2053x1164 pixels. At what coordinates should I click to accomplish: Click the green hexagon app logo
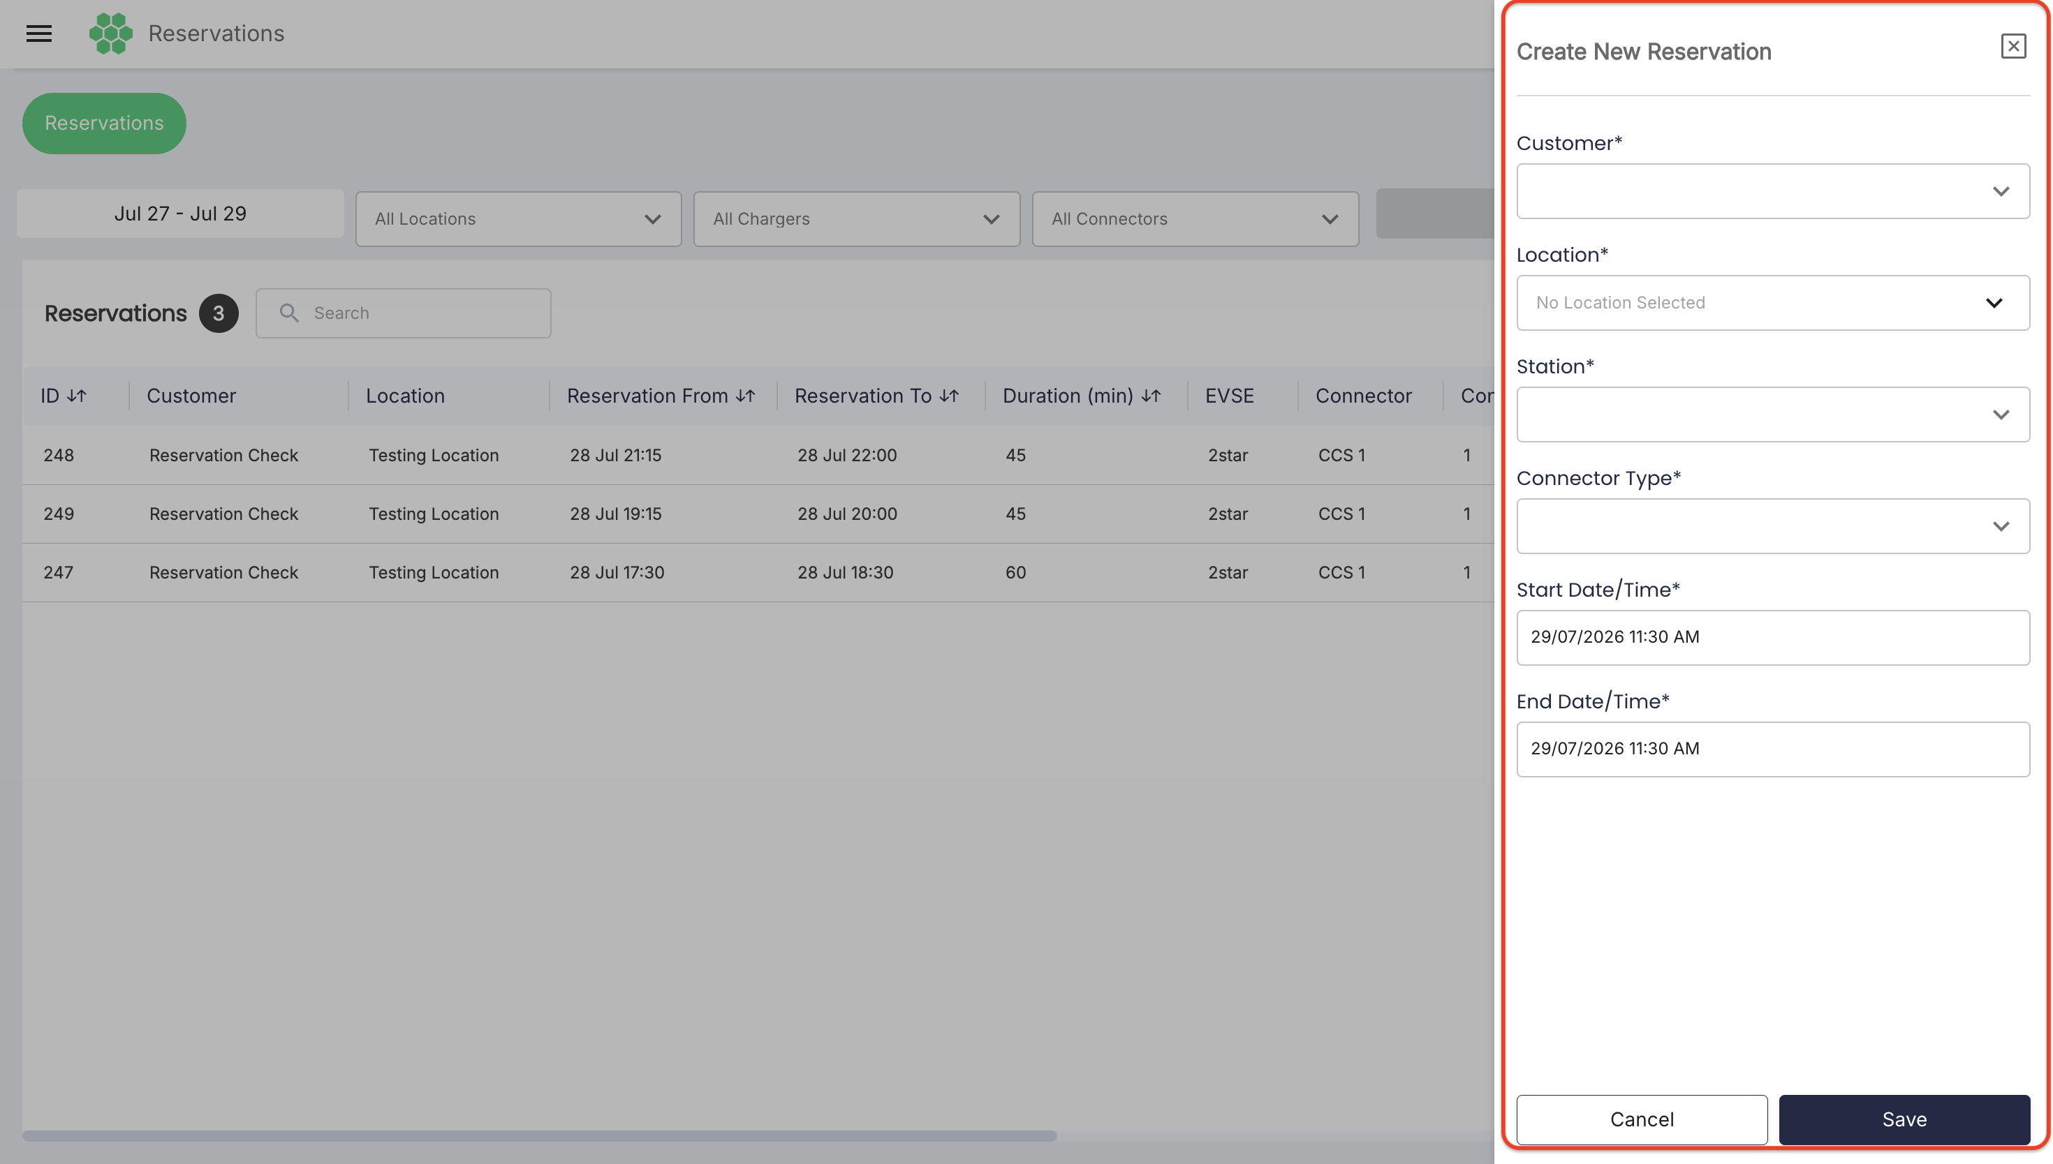(110, 33)
